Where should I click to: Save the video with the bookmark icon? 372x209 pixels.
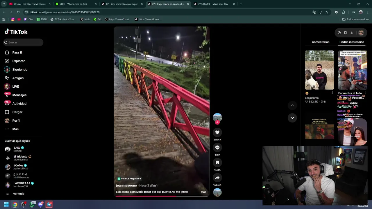click(x=217, y=163)
